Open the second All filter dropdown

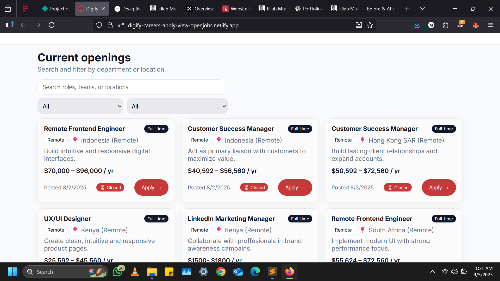coord(177,106)
